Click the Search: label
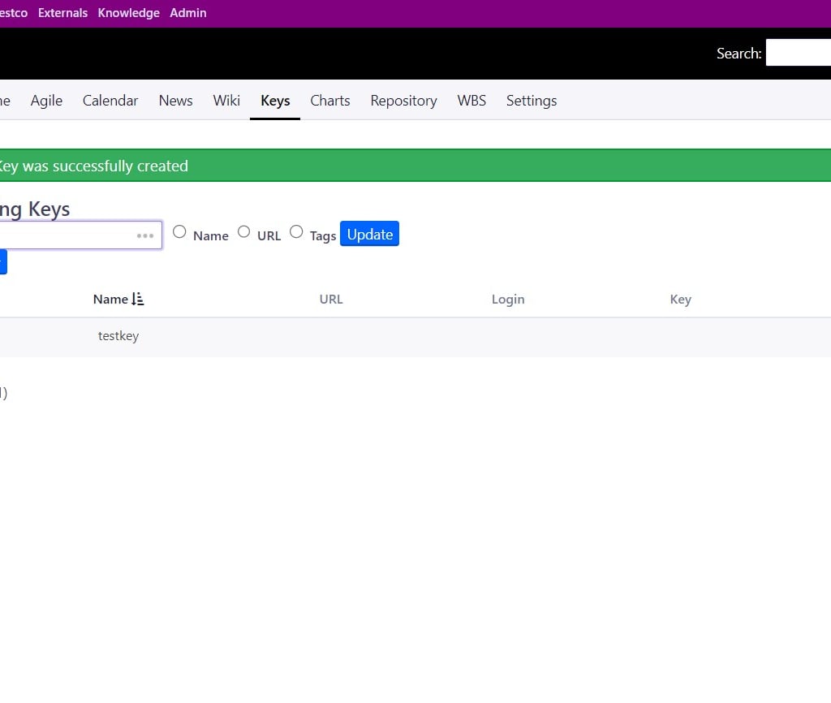The height and width of the screenshot is (703, 831). click(738, 53)
